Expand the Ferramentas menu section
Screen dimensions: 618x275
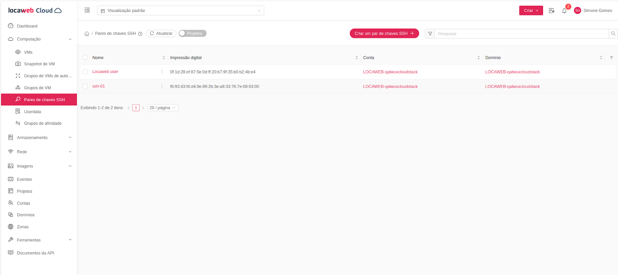click(39, 240)
